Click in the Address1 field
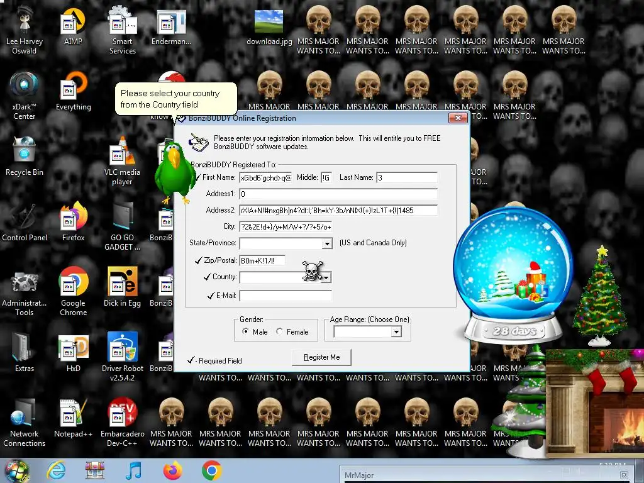Viewport: 644px width, 483px height. click(338, 194)
